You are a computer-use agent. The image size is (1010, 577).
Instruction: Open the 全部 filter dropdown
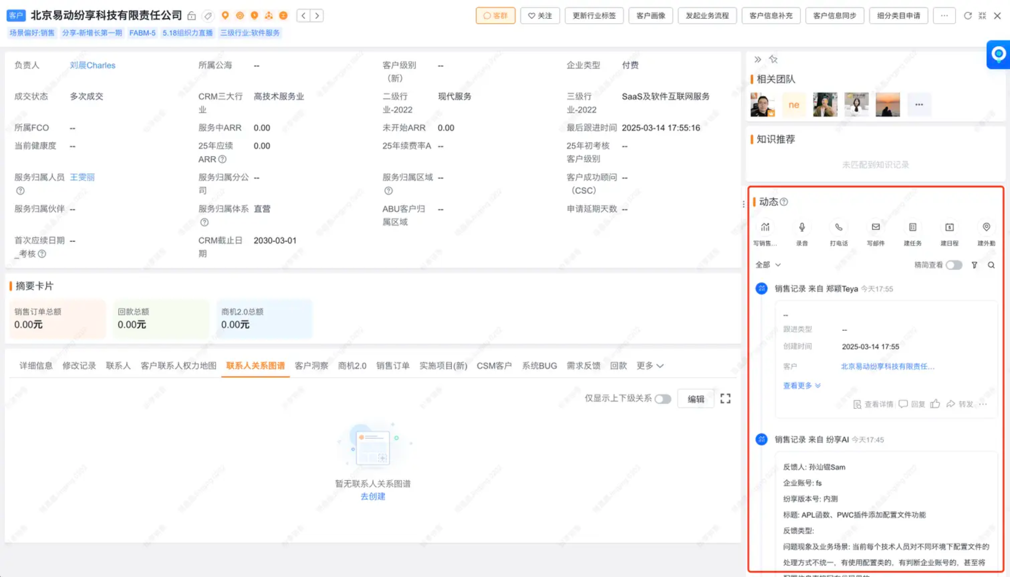click(x=768, y=265)
